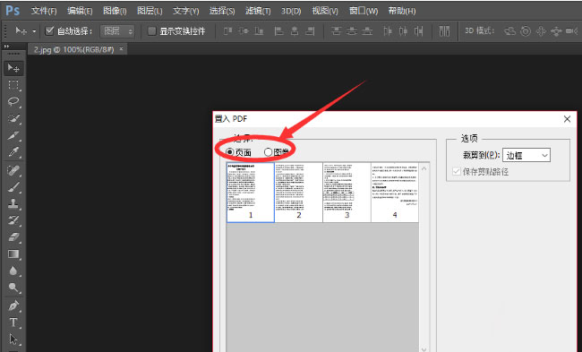The height and width of the screenshot is (352, 582).
Task: Click distribute horizontal centers icon
Action: pos(403,31)
